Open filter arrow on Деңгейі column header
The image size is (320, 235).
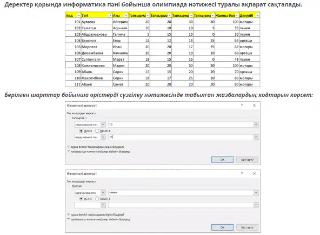(258, 16)
